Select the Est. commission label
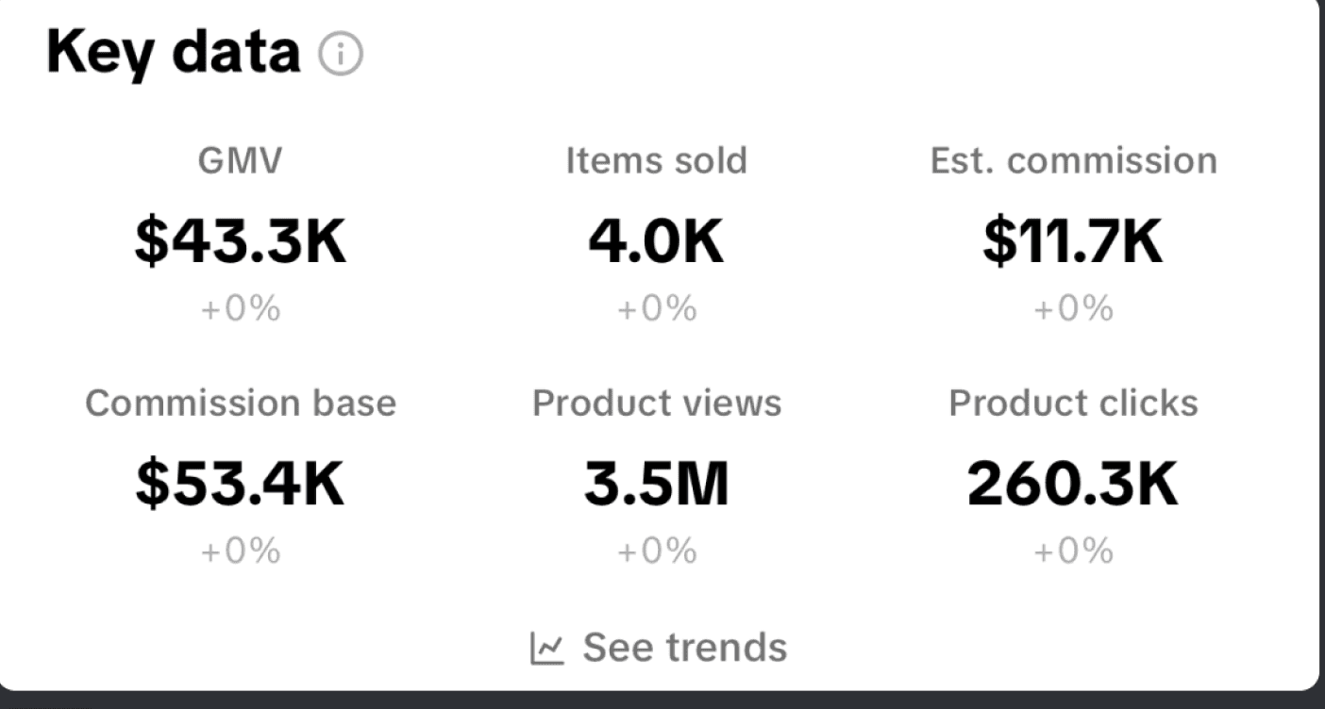 [1074, 161]
